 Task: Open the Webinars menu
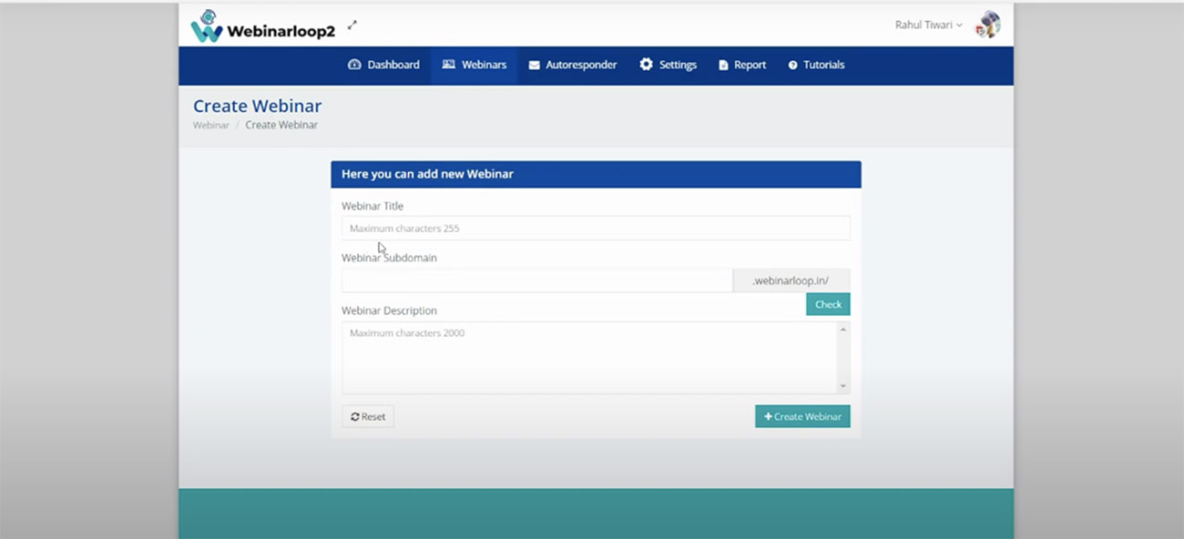pos(474,65)
